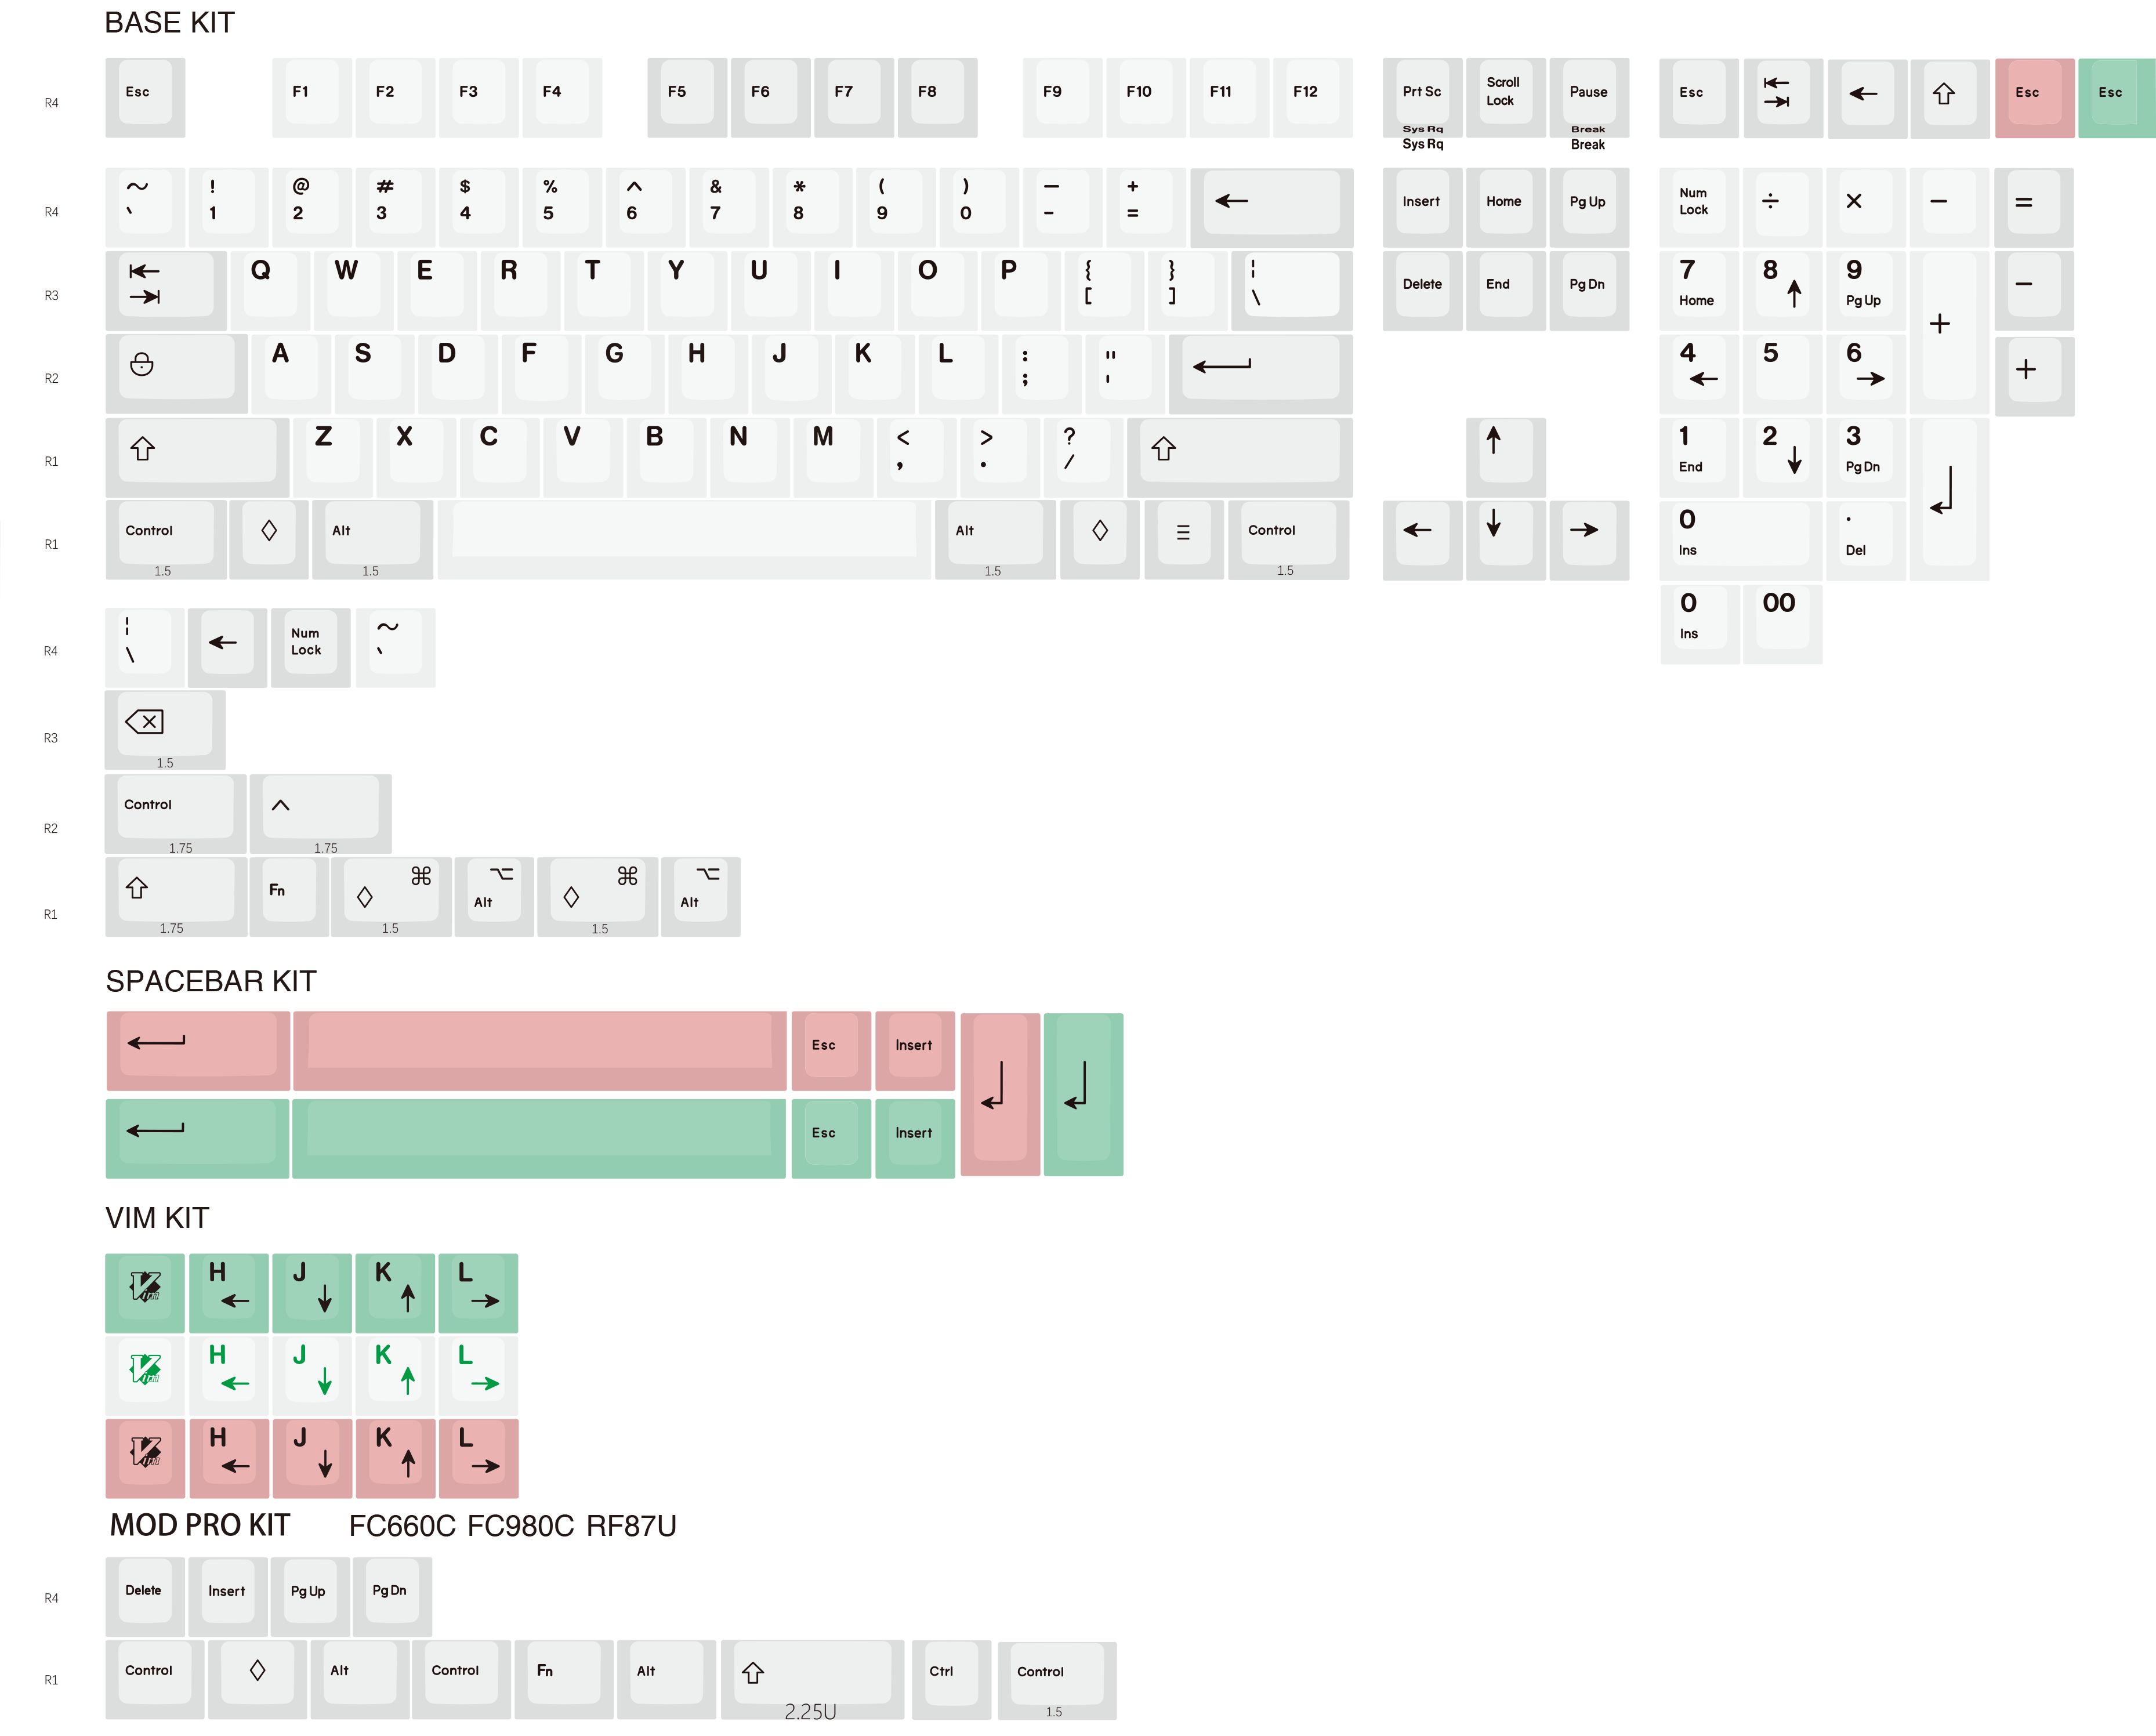
Task: Click the numpad multiply symbol key
Action: (x=1866, y=208)
